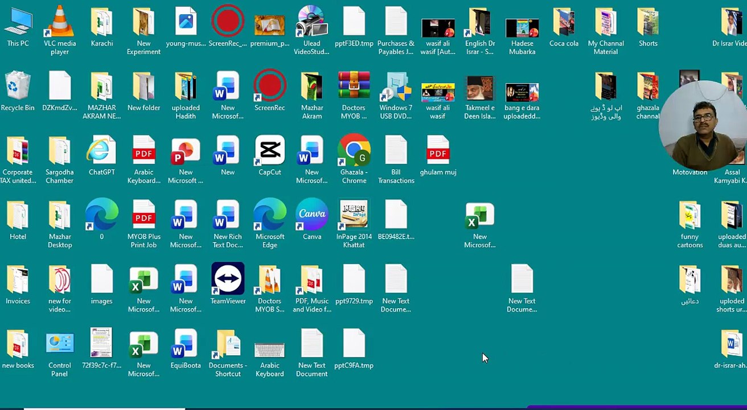Select the Edge shortcut labeled 0
The width and height of the screenshot is (747, 410).
click(x=102, y=220)
